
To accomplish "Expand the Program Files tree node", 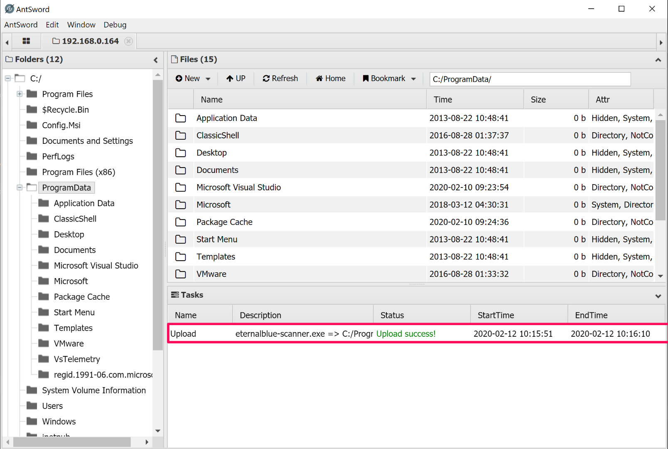I will (20, 94).
